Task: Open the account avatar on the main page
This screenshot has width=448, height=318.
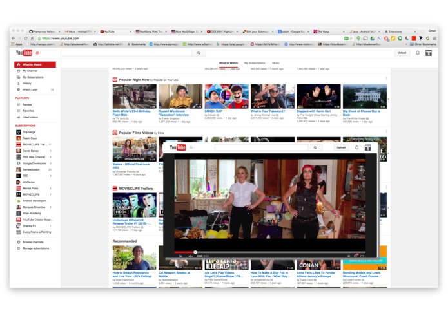Action: click(428, 53)
